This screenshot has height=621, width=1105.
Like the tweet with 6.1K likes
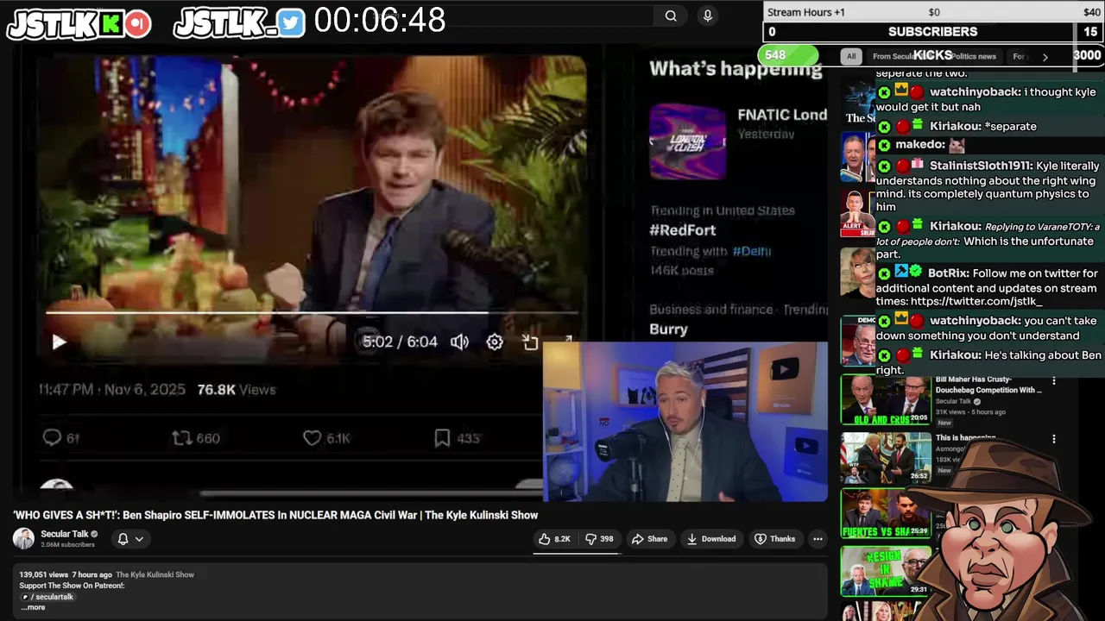tap(326, 438)
